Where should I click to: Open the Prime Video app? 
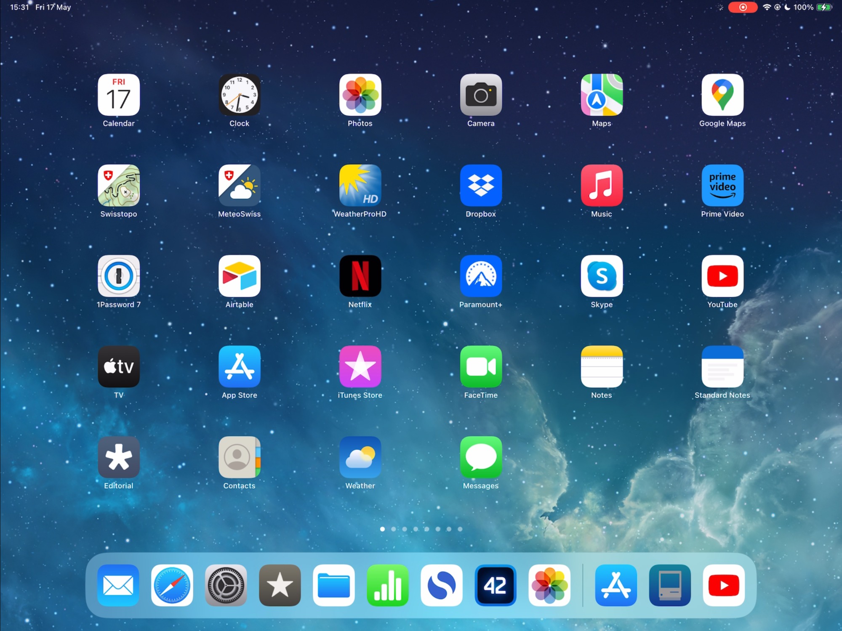point(722,186)
